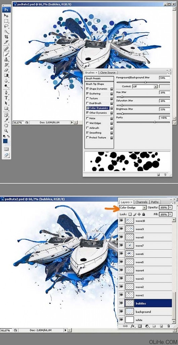Switch to the Channels tab
178x345 pixels.
(x=141, y=202)
